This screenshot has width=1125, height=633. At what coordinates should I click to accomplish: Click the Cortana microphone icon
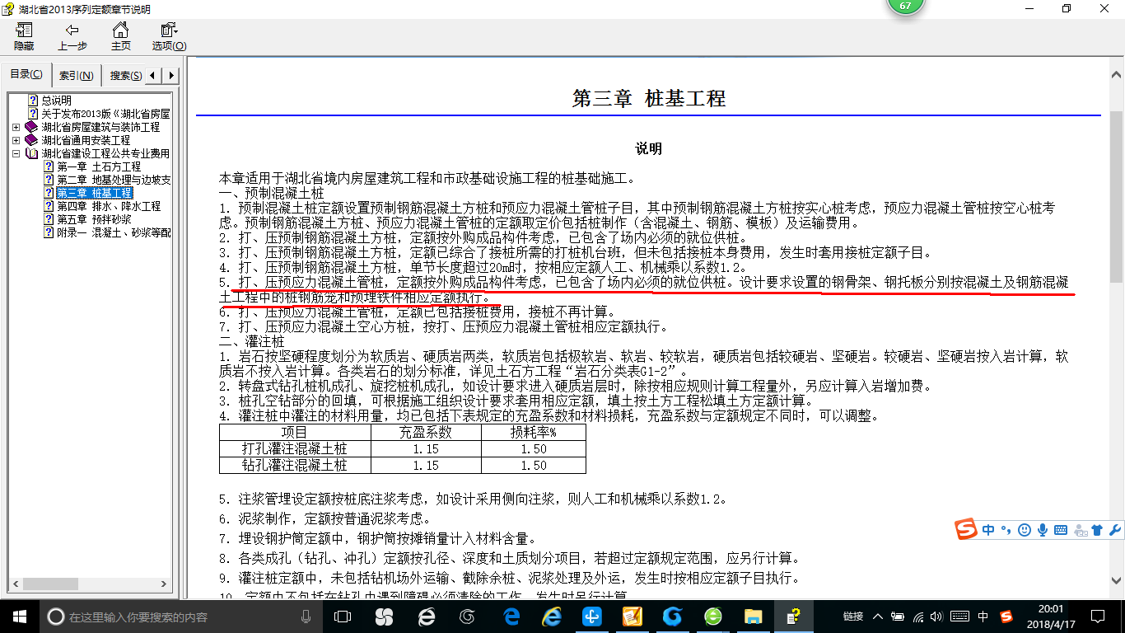coord(306,617)
